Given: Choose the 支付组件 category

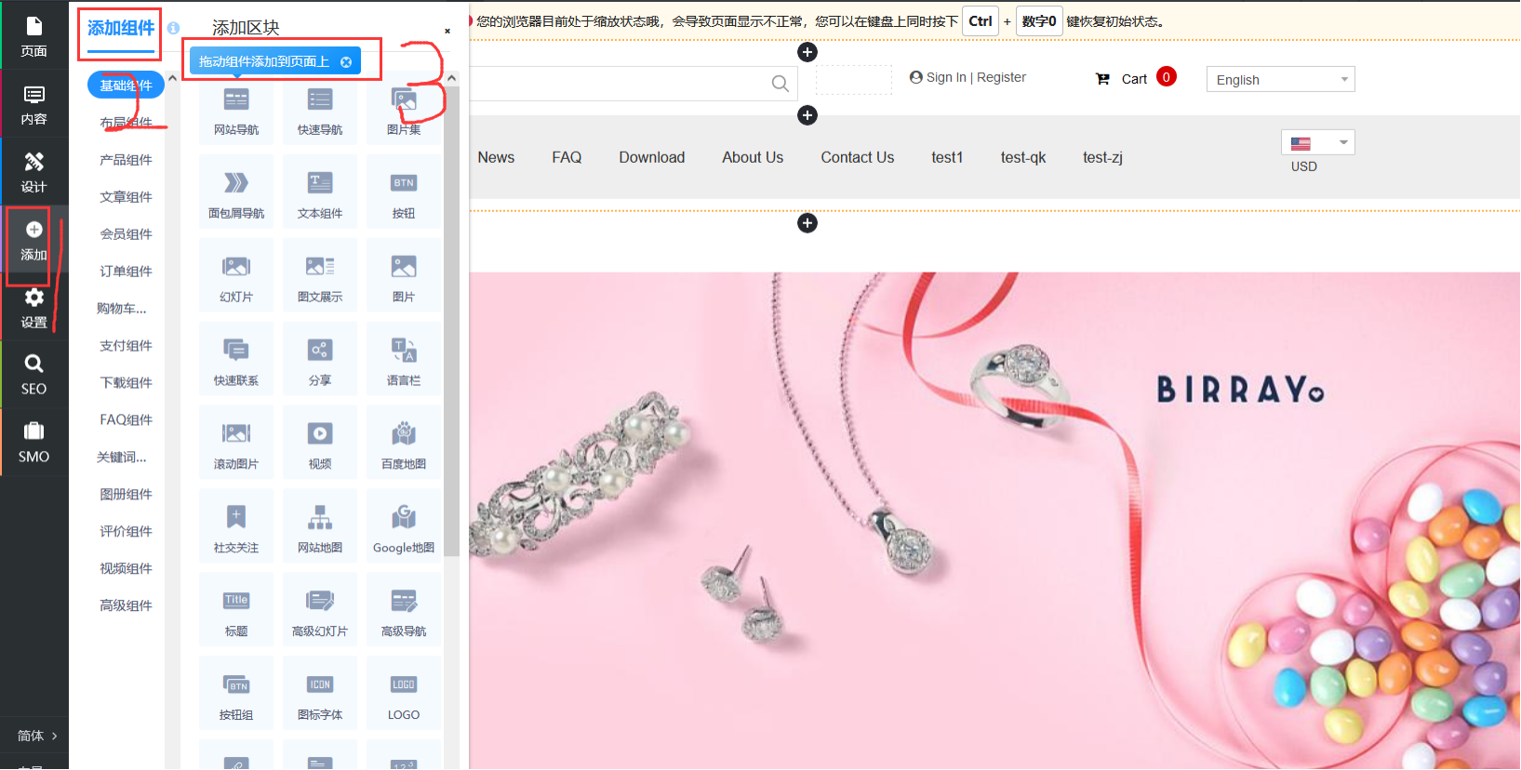Looking at the screenshot, I should [x=126, y=346].
